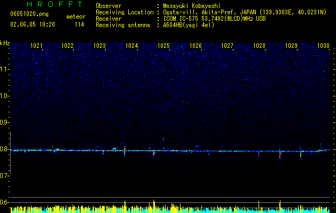336x213 pixels.
Task: Click the 1.0 frequency axis label
Action: pyautogui.click(x=5, y=96)
